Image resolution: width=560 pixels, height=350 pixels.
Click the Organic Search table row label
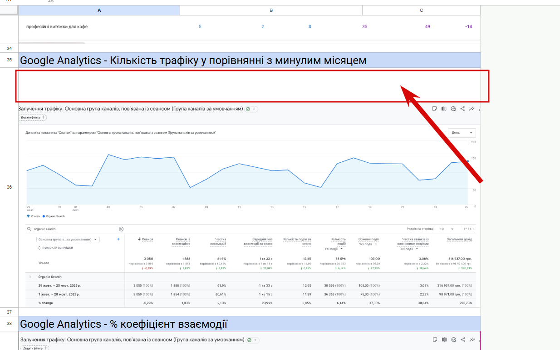[x=50, y=277]
